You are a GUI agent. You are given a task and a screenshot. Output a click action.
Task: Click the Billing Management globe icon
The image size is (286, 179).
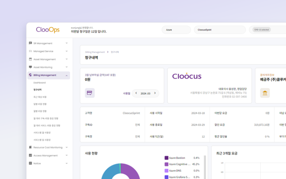point(31,75)
